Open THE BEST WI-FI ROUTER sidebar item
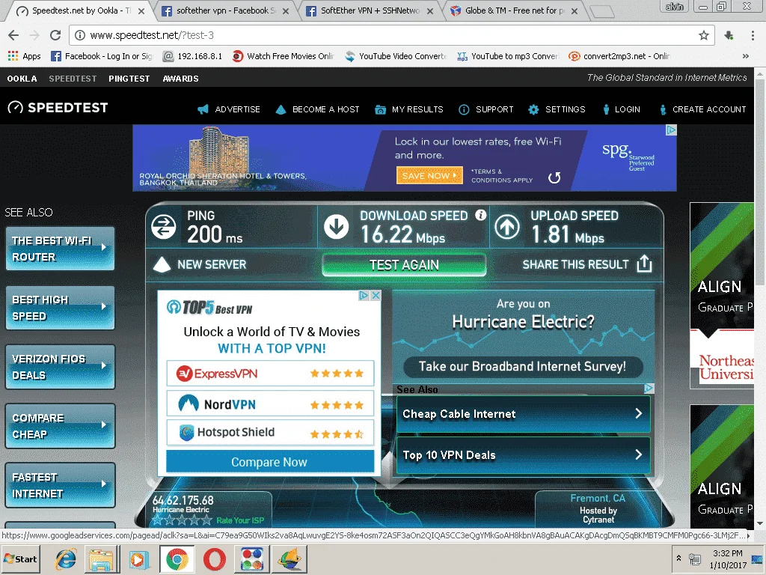 point(60,249)
